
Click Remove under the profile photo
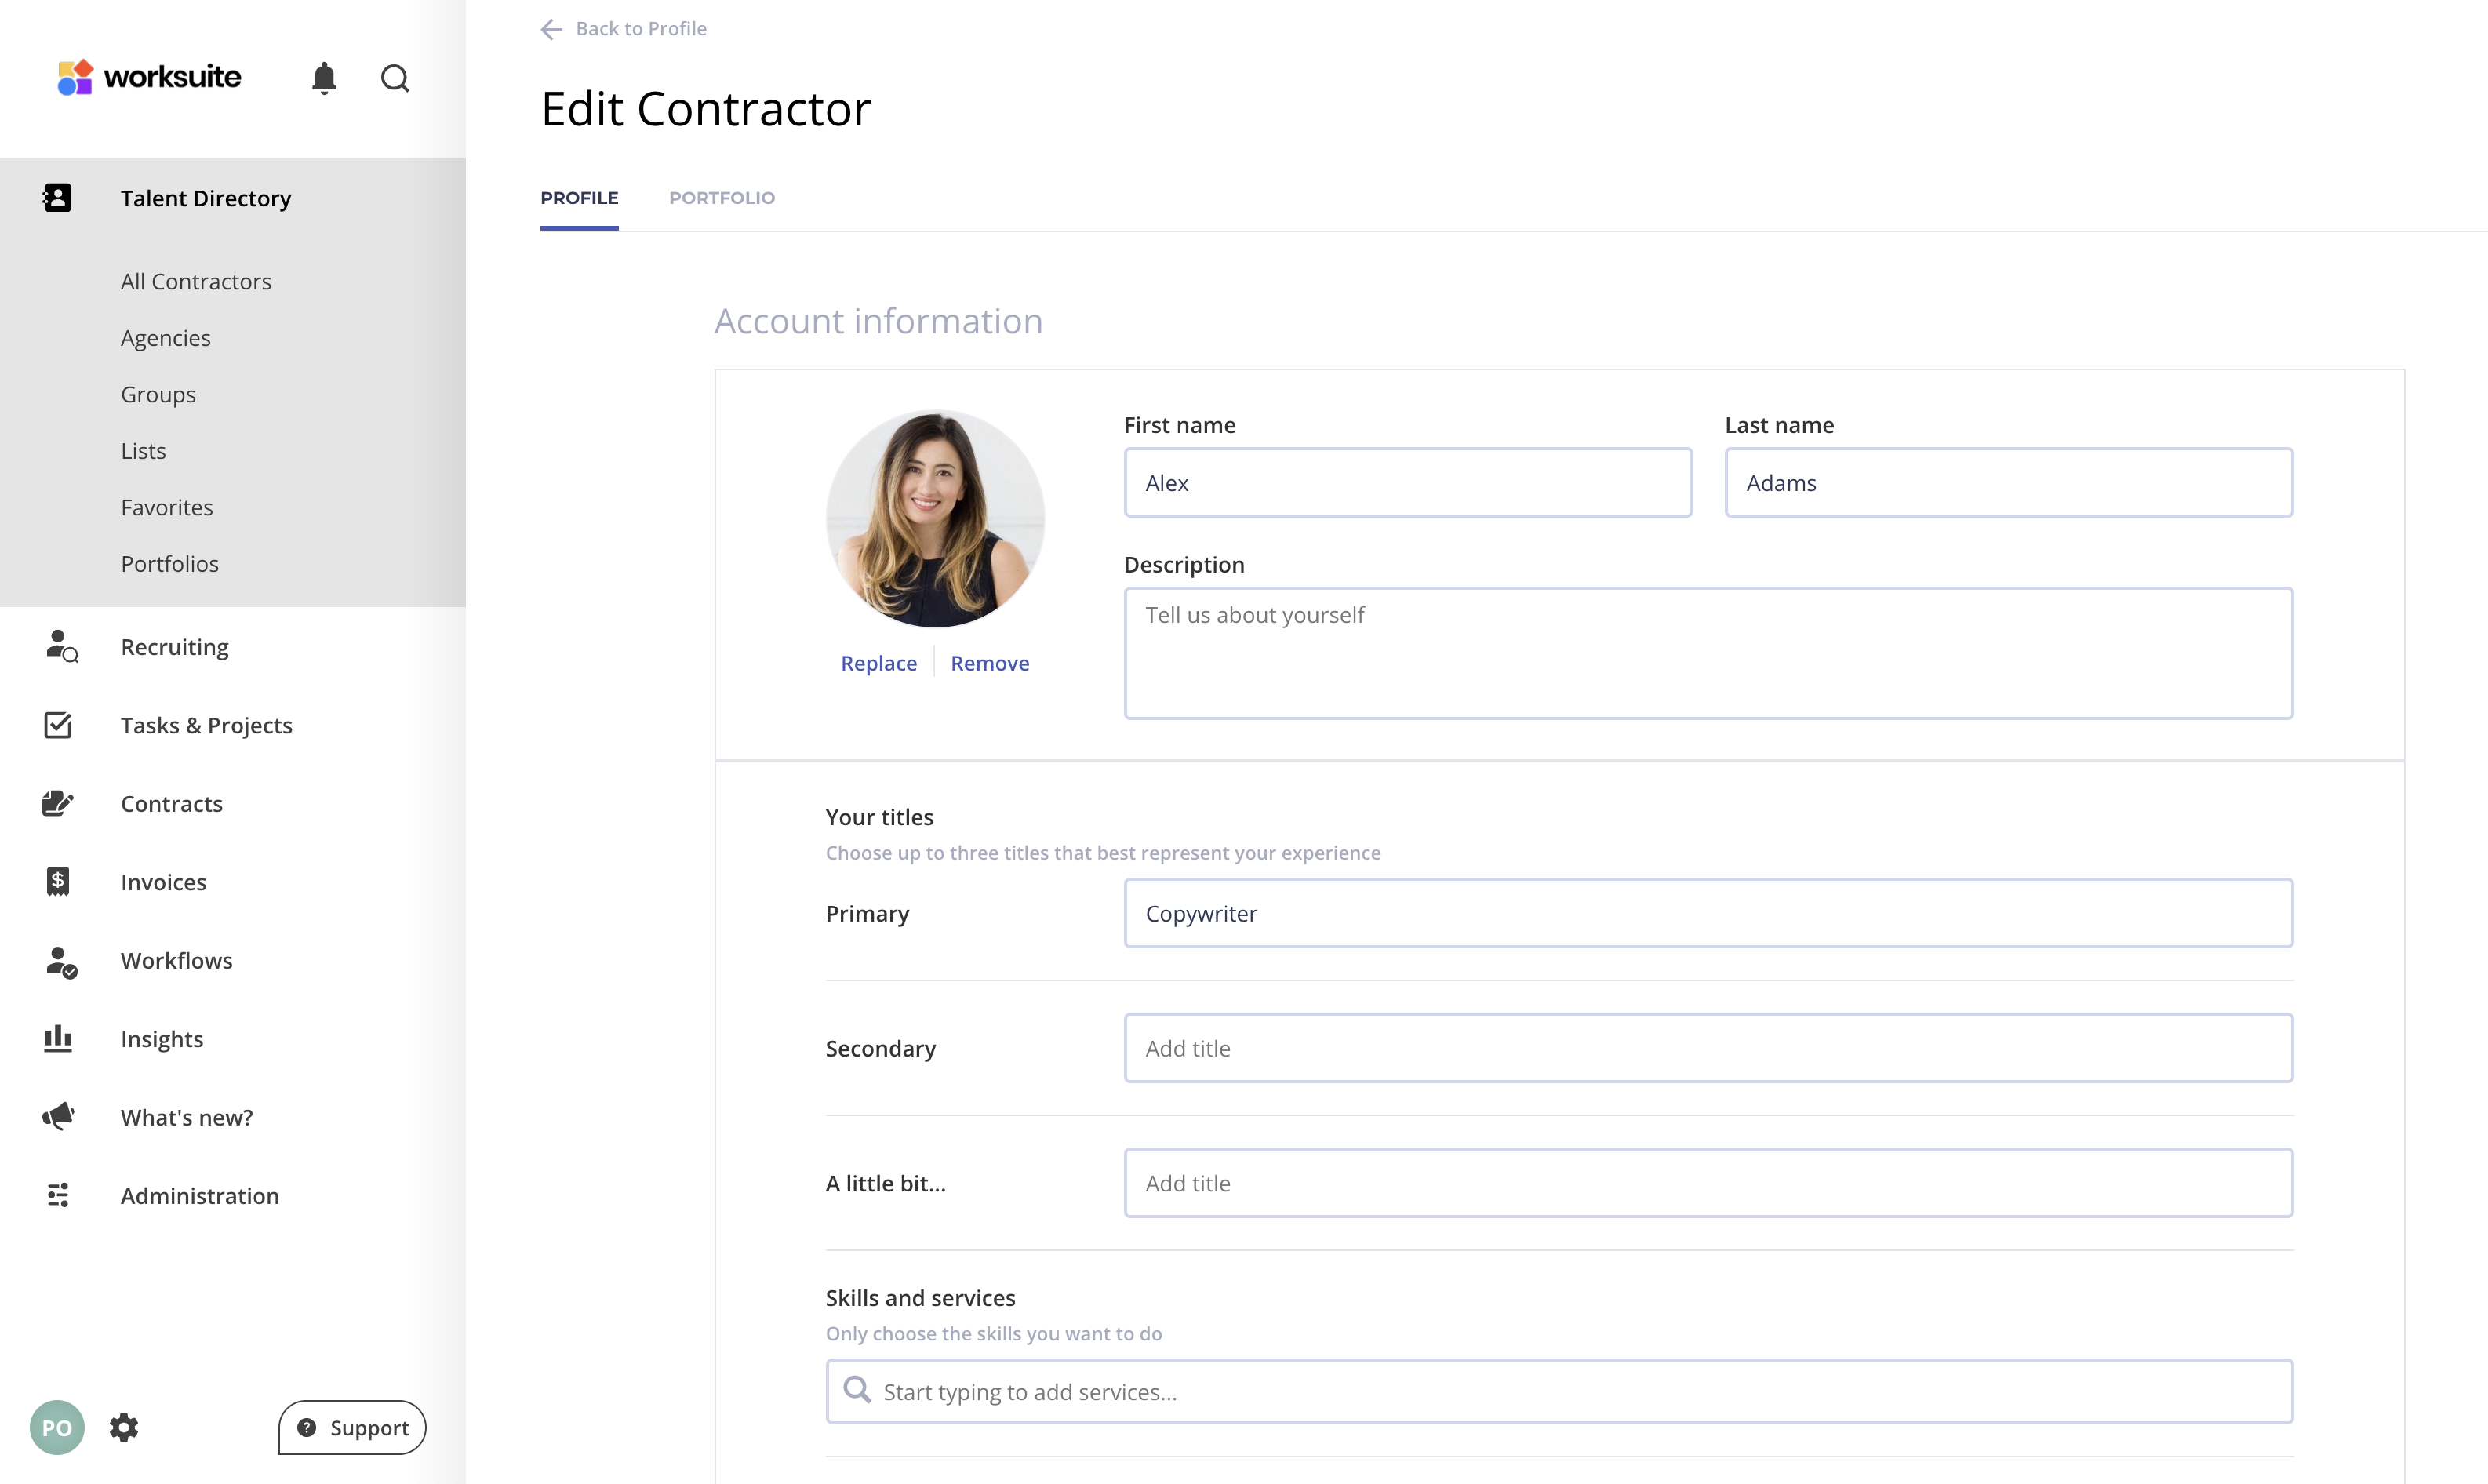click(989, 663)
